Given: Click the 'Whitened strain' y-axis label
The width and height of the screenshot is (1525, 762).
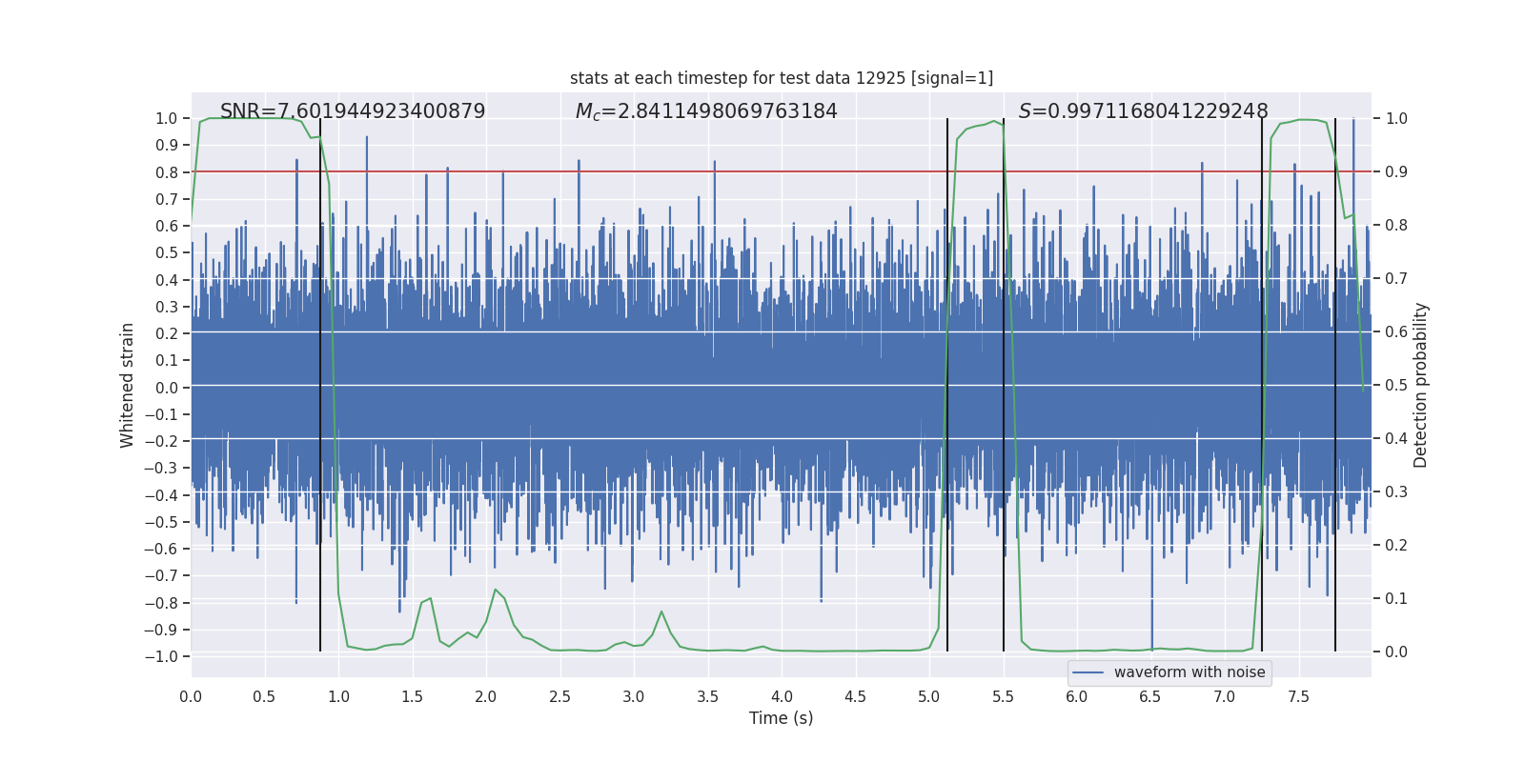Looking at the screenshot, I should [x=127, y=385].
